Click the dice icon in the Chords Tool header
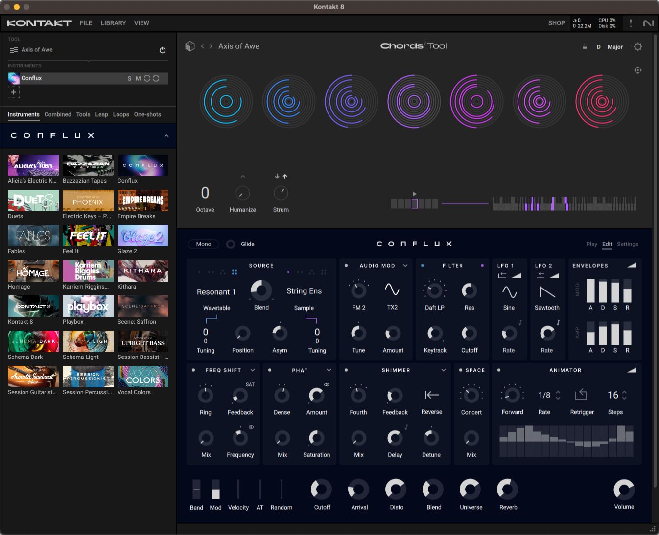The image size is (659, 535). (x=190, y=46)
